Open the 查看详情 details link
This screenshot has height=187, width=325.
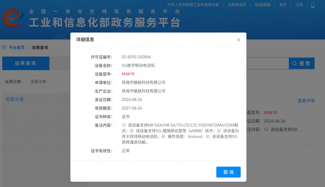[x=306, y=101]
